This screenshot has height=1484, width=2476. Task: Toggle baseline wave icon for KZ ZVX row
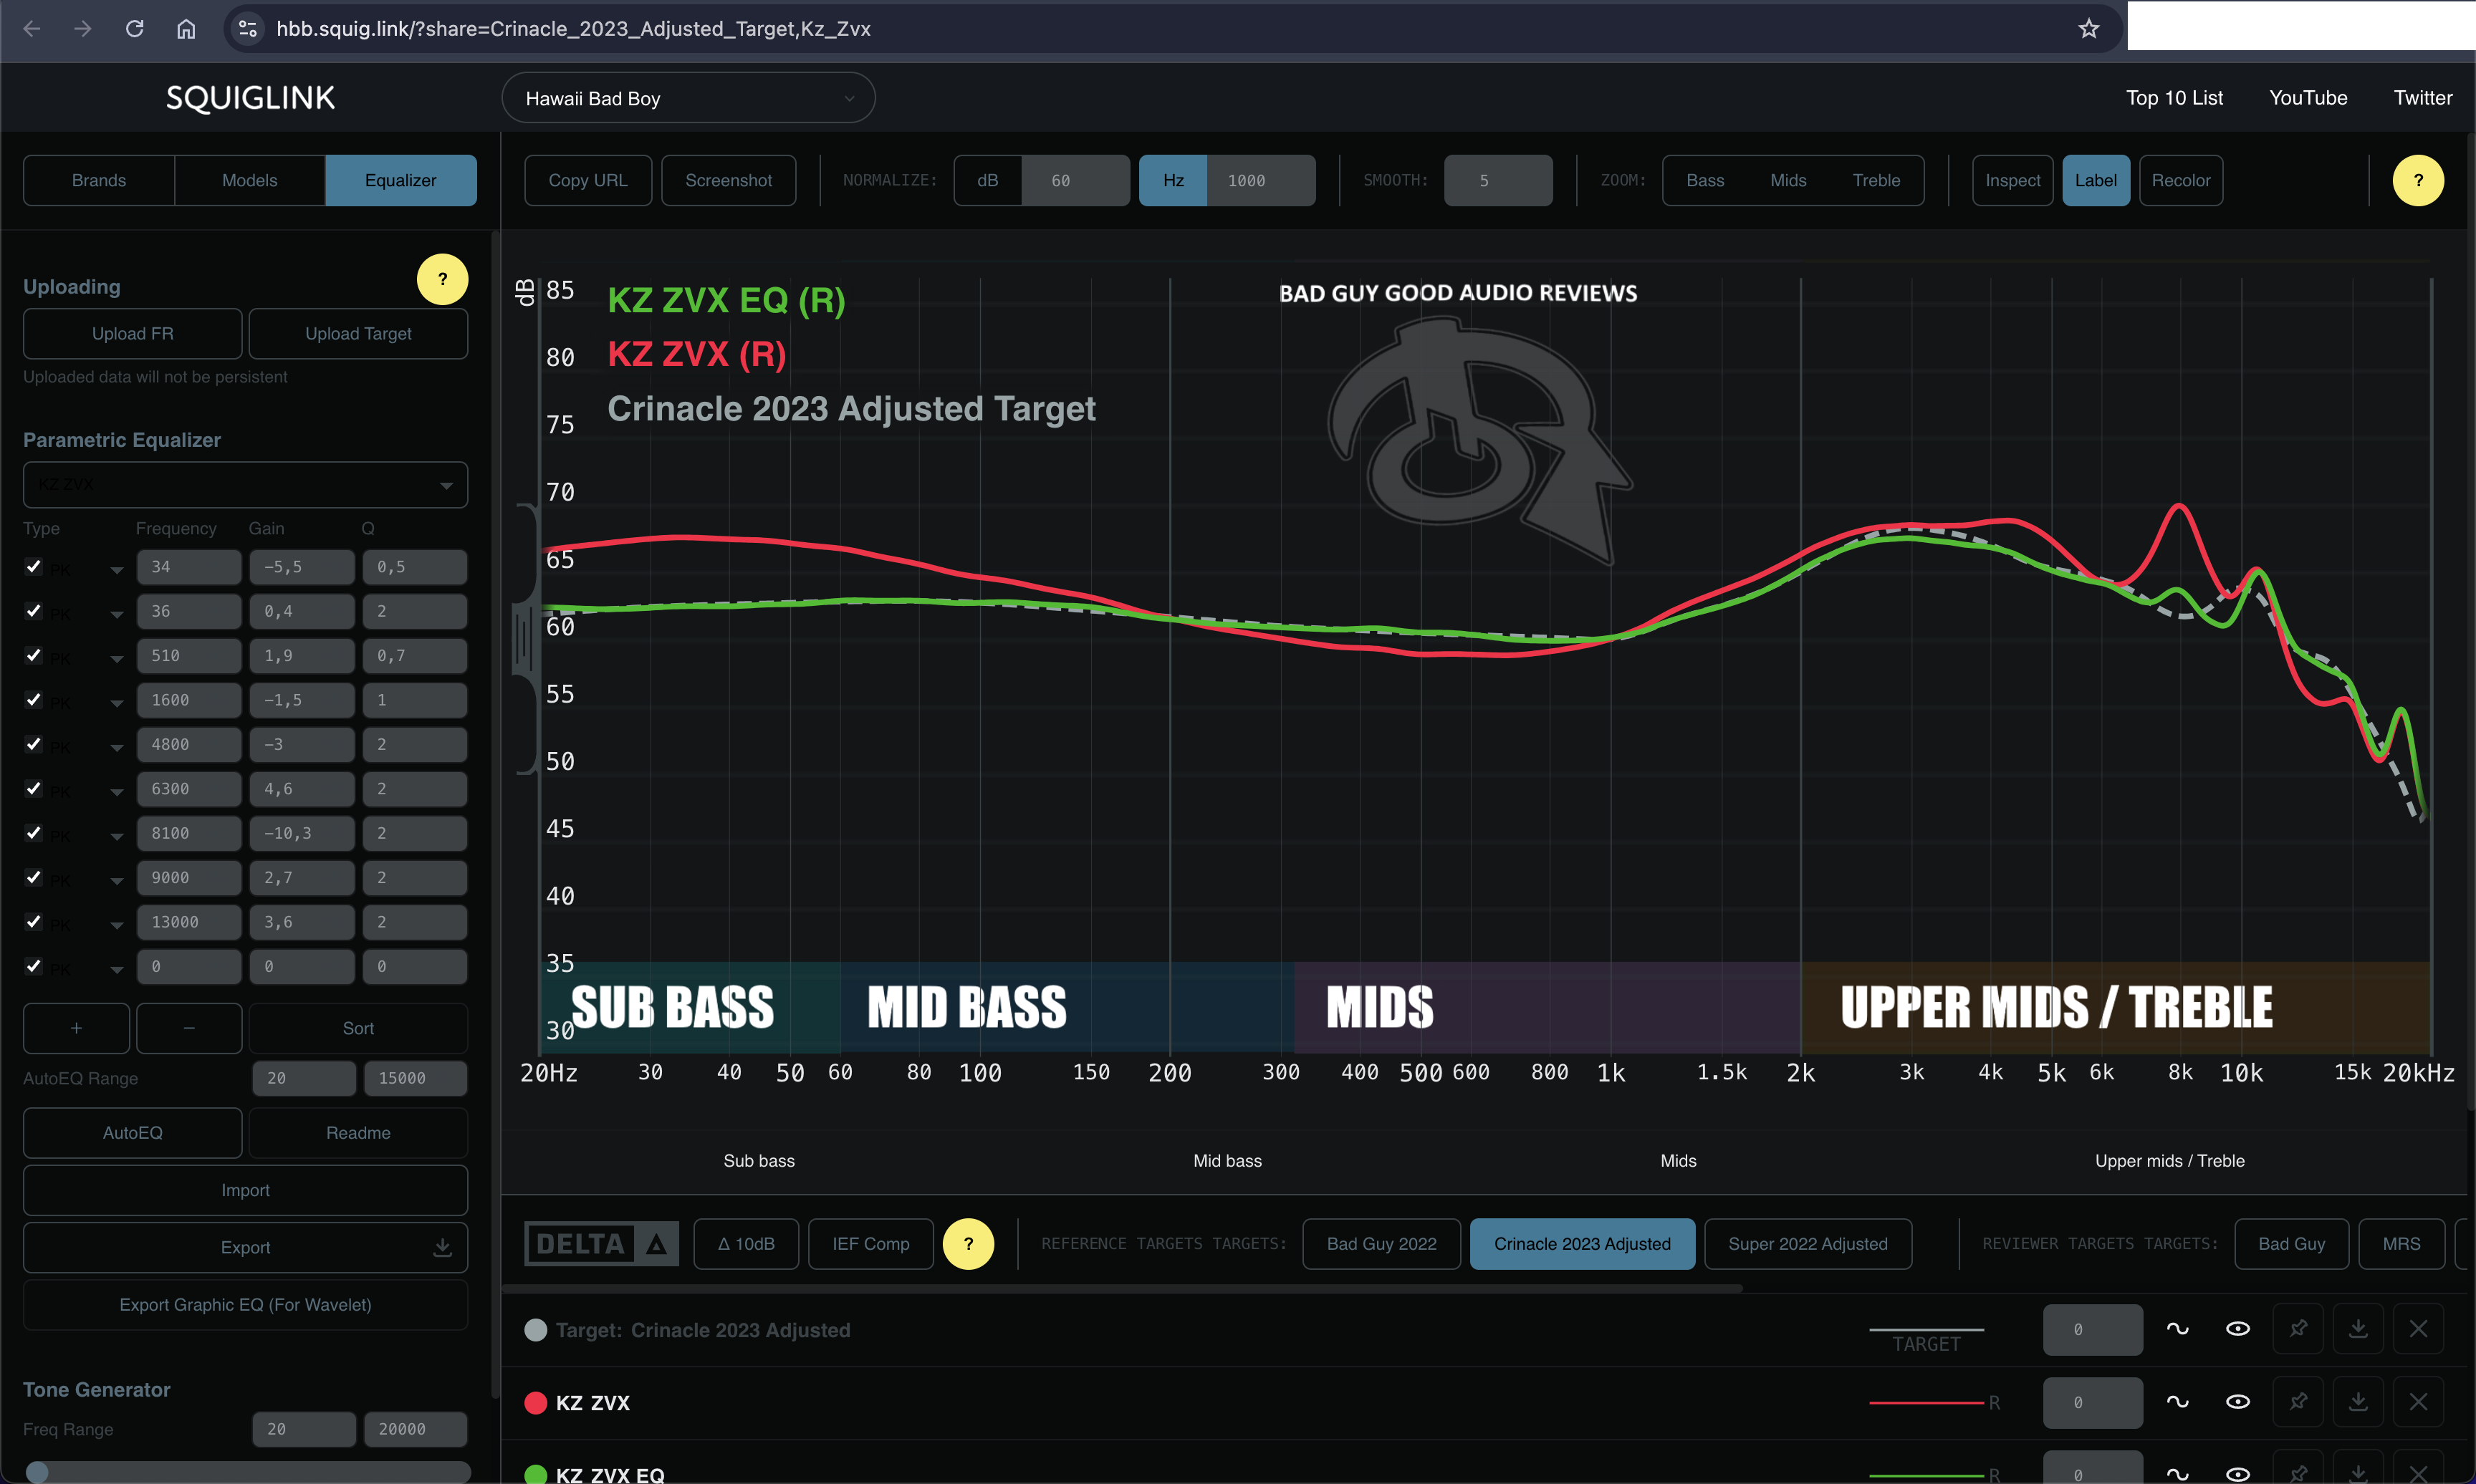[2177, 1402]
